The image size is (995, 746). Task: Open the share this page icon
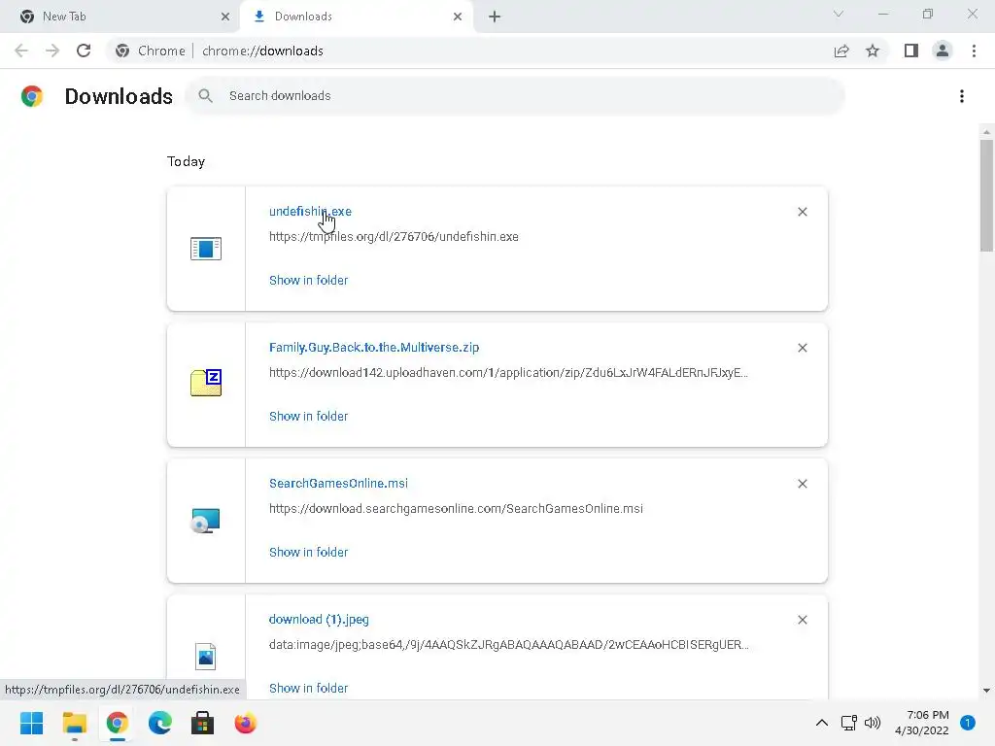(841, 51)
